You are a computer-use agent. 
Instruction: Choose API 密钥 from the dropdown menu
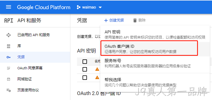point(155,34)
